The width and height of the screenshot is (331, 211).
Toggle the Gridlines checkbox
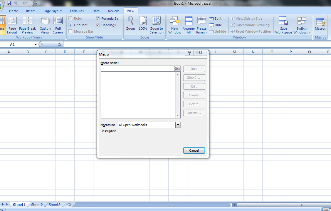[x=71, y=25]
